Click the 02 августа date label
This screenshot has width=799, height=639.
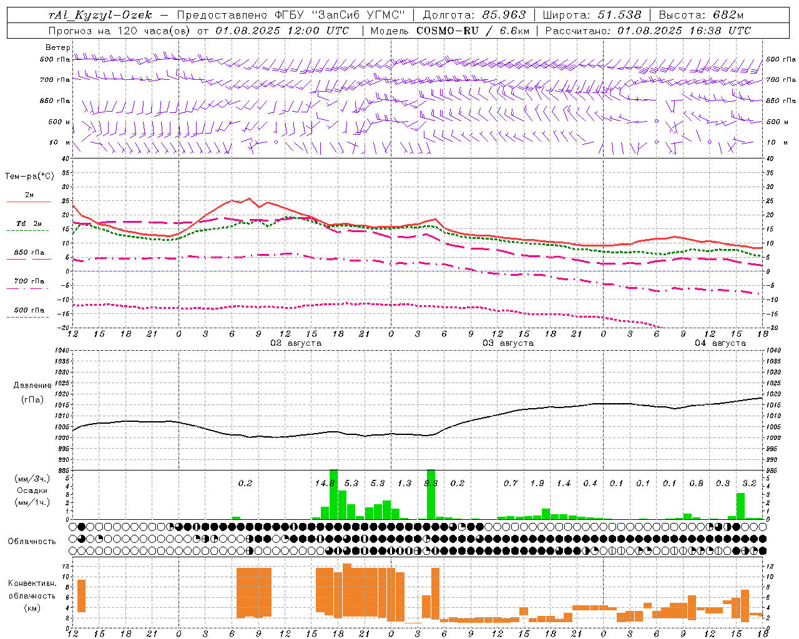pos(296,343)
